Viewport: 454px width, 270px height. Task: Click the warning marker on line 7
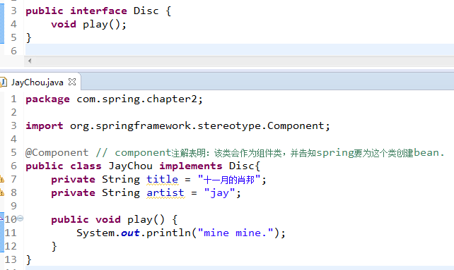[x=1, y=179]
